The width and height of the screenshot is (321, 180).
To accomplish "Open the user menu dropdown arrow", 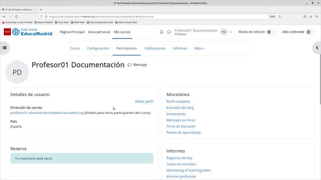I will 231,32.
